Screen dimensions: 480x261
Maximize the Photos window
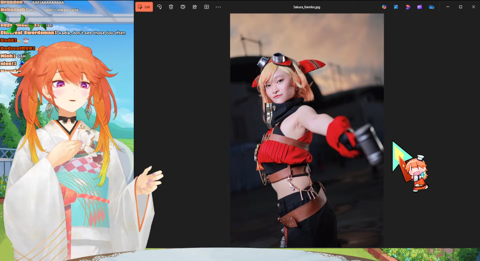click(x=460, y=7)
